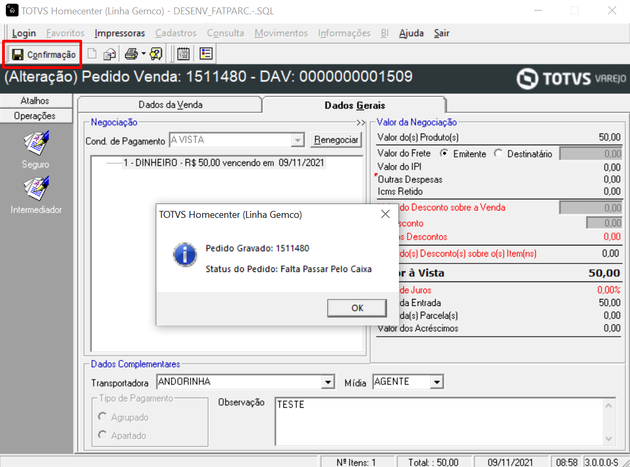Screen dimensions: 630x467
Task: Click the >> expander beside Negociação
Action: (360, 122)
